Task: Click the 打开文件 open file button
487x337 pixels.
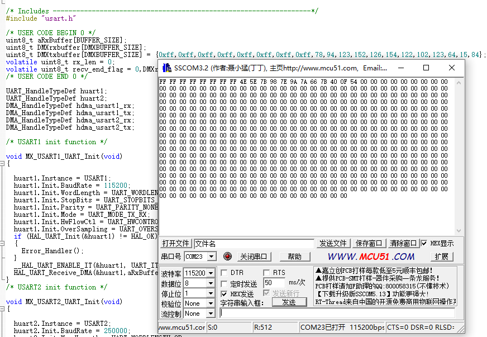Action: pyautogui.click(x=176, y=244)
